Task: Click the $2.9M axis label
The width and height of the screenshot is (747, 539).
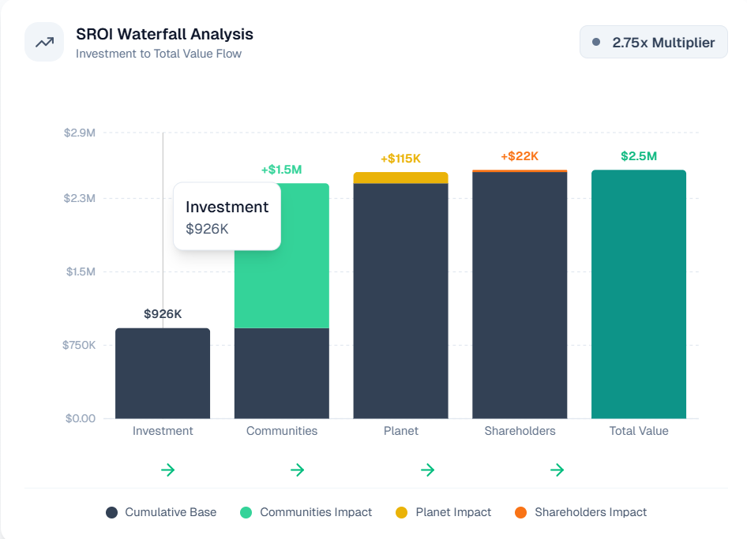Action: point(79,133)
